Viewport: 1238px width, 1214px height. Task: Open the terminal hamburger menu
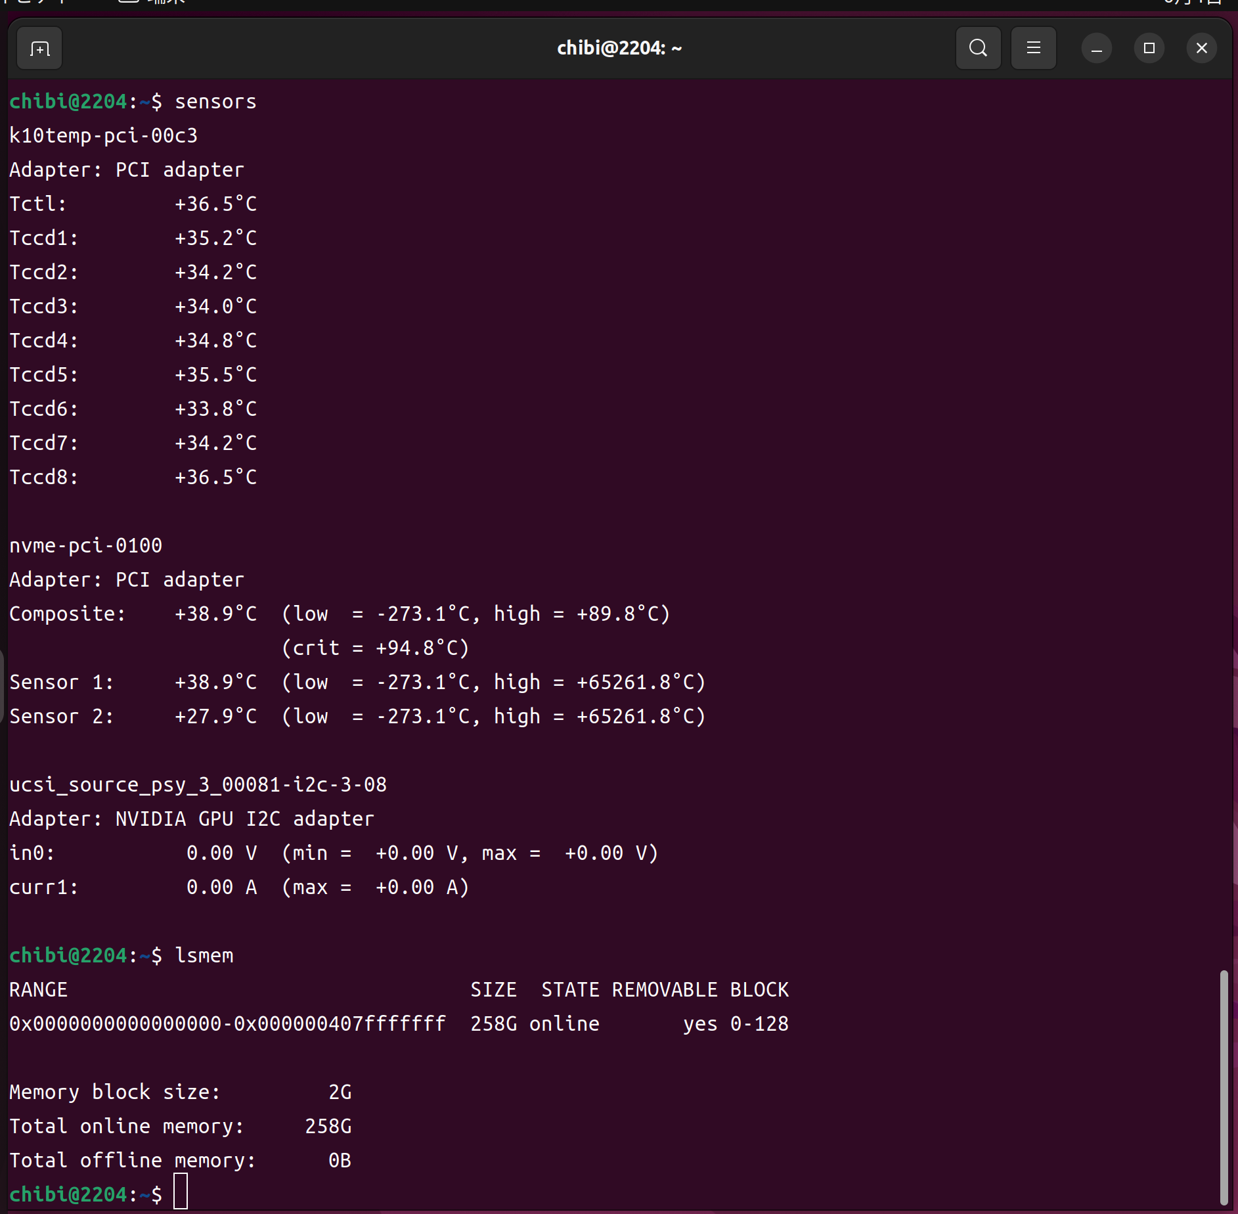(x=1033, y=48)
